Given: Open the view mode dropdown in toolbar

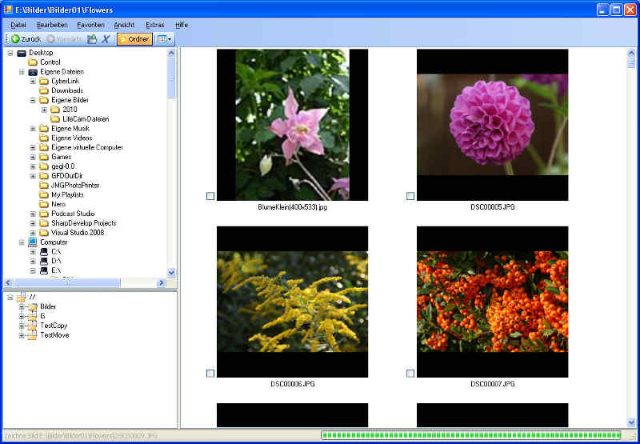Looking at the screenshot, I should coord(164,38).
